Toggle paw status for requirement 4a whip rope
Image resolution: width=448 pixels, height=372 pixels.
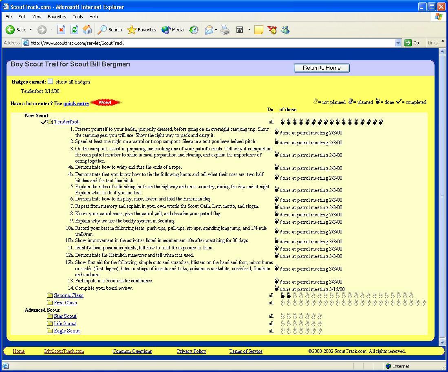pos(276,167)
